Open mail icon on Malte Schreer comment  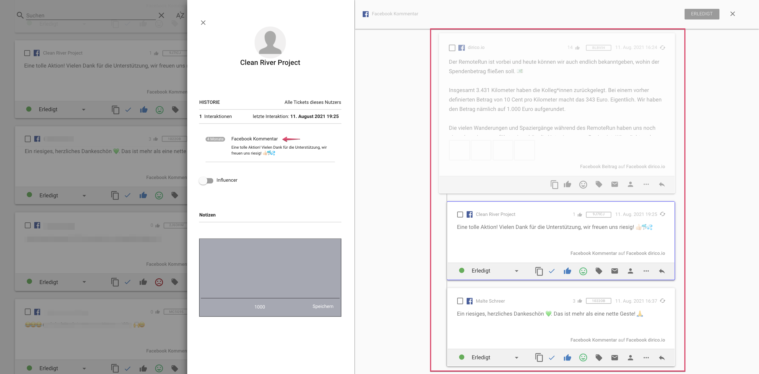coord(615,358)
